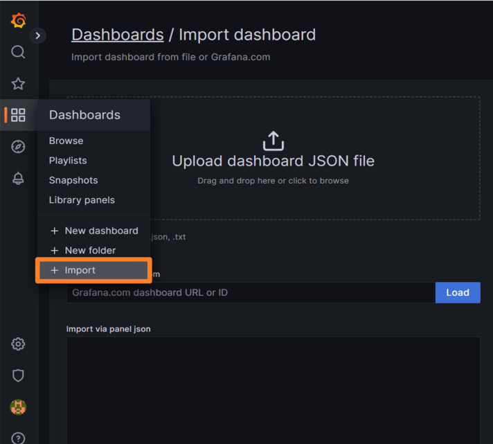Click Upload dashboard JSON file dropzone
This screenshot has width=493, height=444.
pyautogui.click(x=274, y=158)
